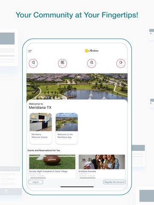Select the 'Meridiana TX' title text
154x205 pixels.
(x=40, y=108)
